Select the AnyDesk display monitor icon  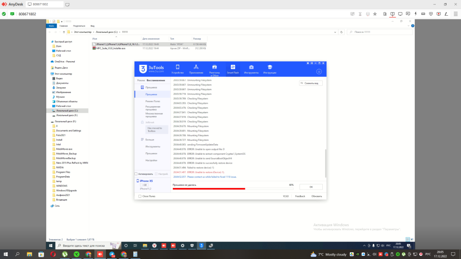(400, 14)
